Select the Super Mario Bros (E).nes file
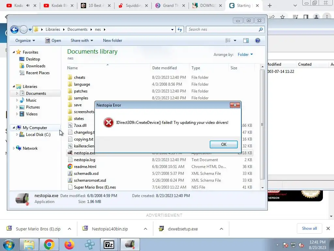The image size is (334, 251). pyautogui.click(x=95, y=187)
